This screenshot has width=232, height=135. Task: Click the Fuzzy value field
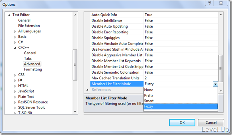pyautogui.click(x=178, y=84)
